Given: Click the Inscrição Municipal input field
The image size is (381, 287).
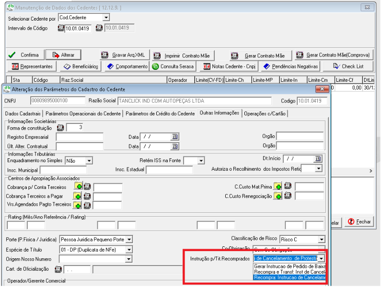Looking at the screenshot, I should coord(63,170).
